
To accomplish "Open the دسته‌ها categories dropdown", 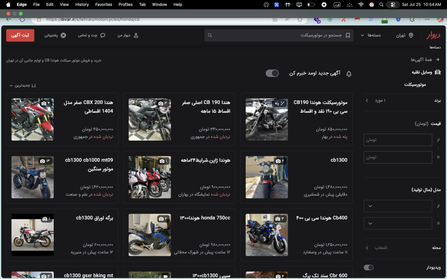I will click(371, 35).
